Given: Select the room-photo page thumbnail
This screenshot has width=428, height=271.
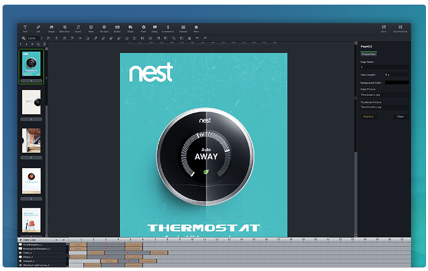Looking at the screenshot, I should point(31,141).
